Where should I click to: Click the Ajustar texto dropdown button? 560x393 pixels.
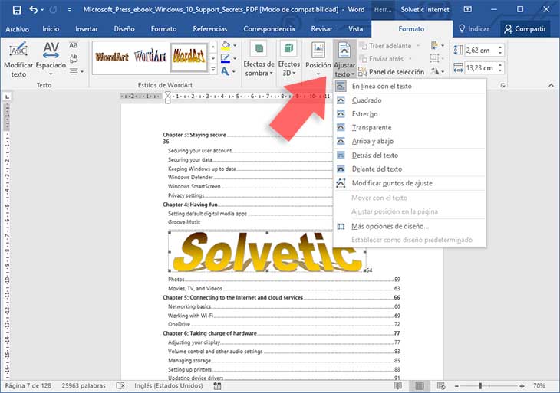(x=344, y=59)
